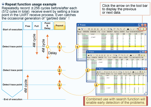This screenshot has width=151, height=107.
Task: Click the numbered marker 2 on timeline
Action: click(60, 70)
